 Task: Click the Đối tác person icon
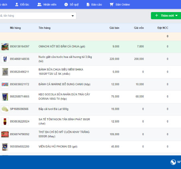tap(16, 4)
